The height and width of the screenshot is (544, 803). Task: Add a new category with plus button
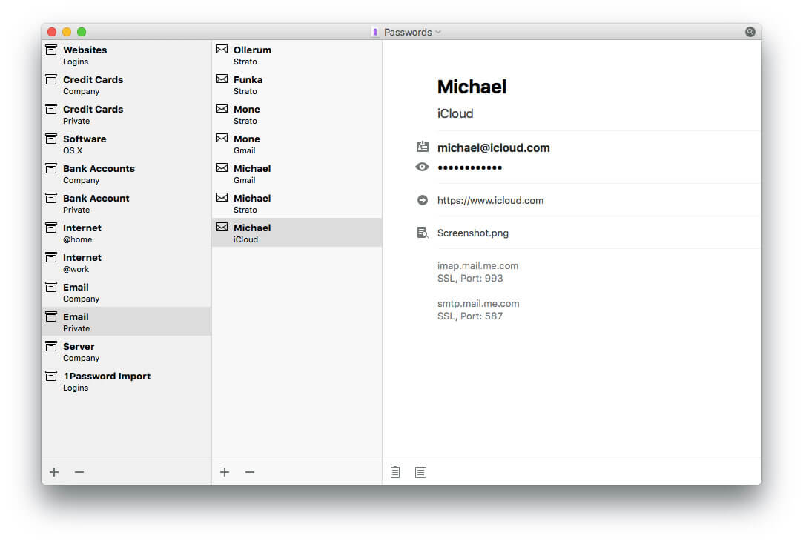pyautogui.click(x=54, y=472)
